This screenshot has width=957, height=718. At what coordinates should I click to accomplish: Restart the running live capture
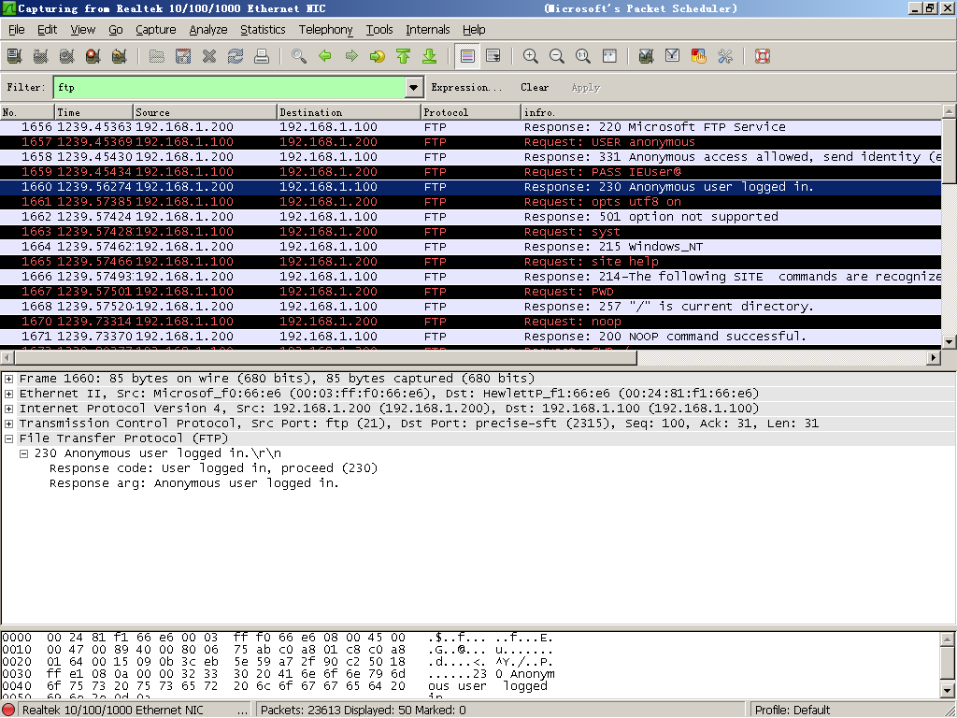(x=120, y=56)
